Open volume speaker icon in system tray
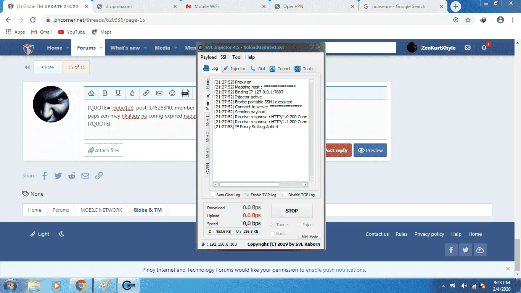The image size is (521, 293). [x=464, y=286]
